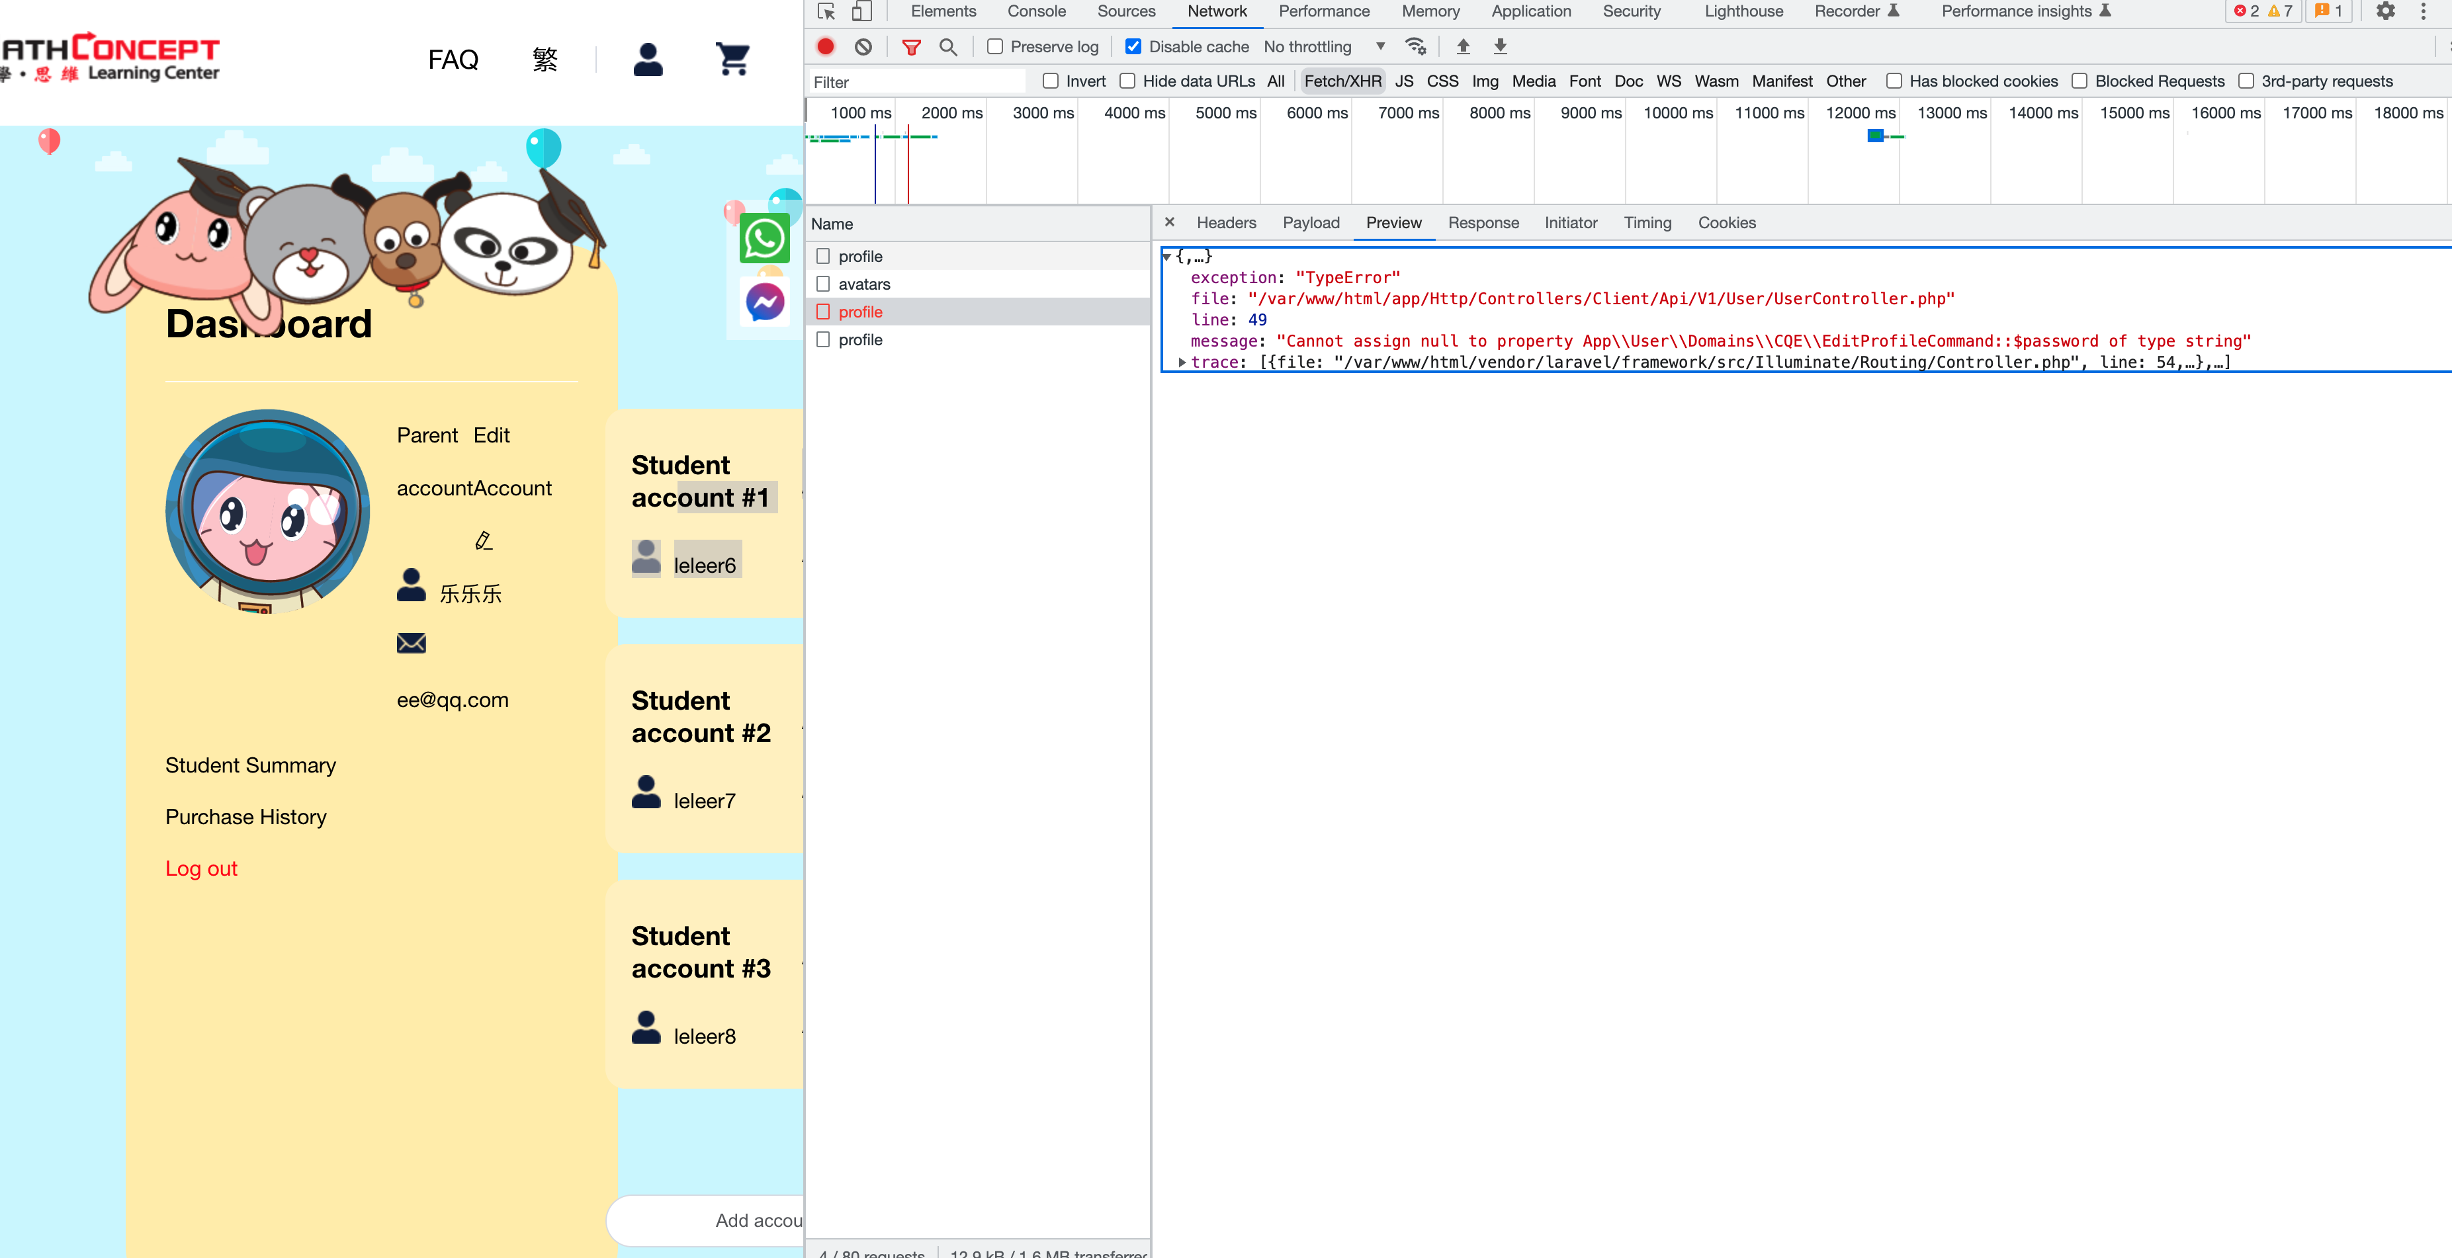Select the red failed profile request
Image resolution: width=2452 pixels, height=1258 pixels.
[977, 311]
